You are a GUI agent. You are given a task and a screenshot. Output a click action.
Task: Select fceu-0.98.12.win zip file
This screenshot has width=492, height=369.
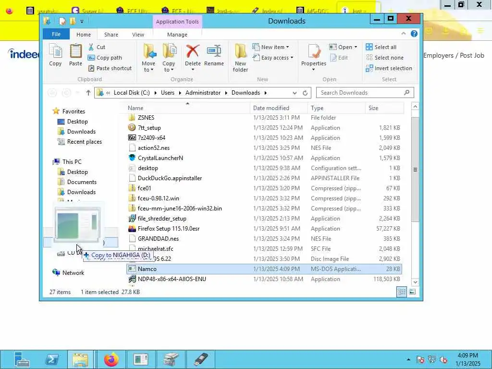(264, 198)
